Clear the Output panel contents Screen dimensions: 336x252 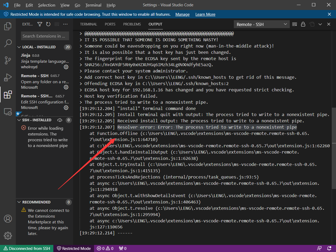(x=294, y=24)
